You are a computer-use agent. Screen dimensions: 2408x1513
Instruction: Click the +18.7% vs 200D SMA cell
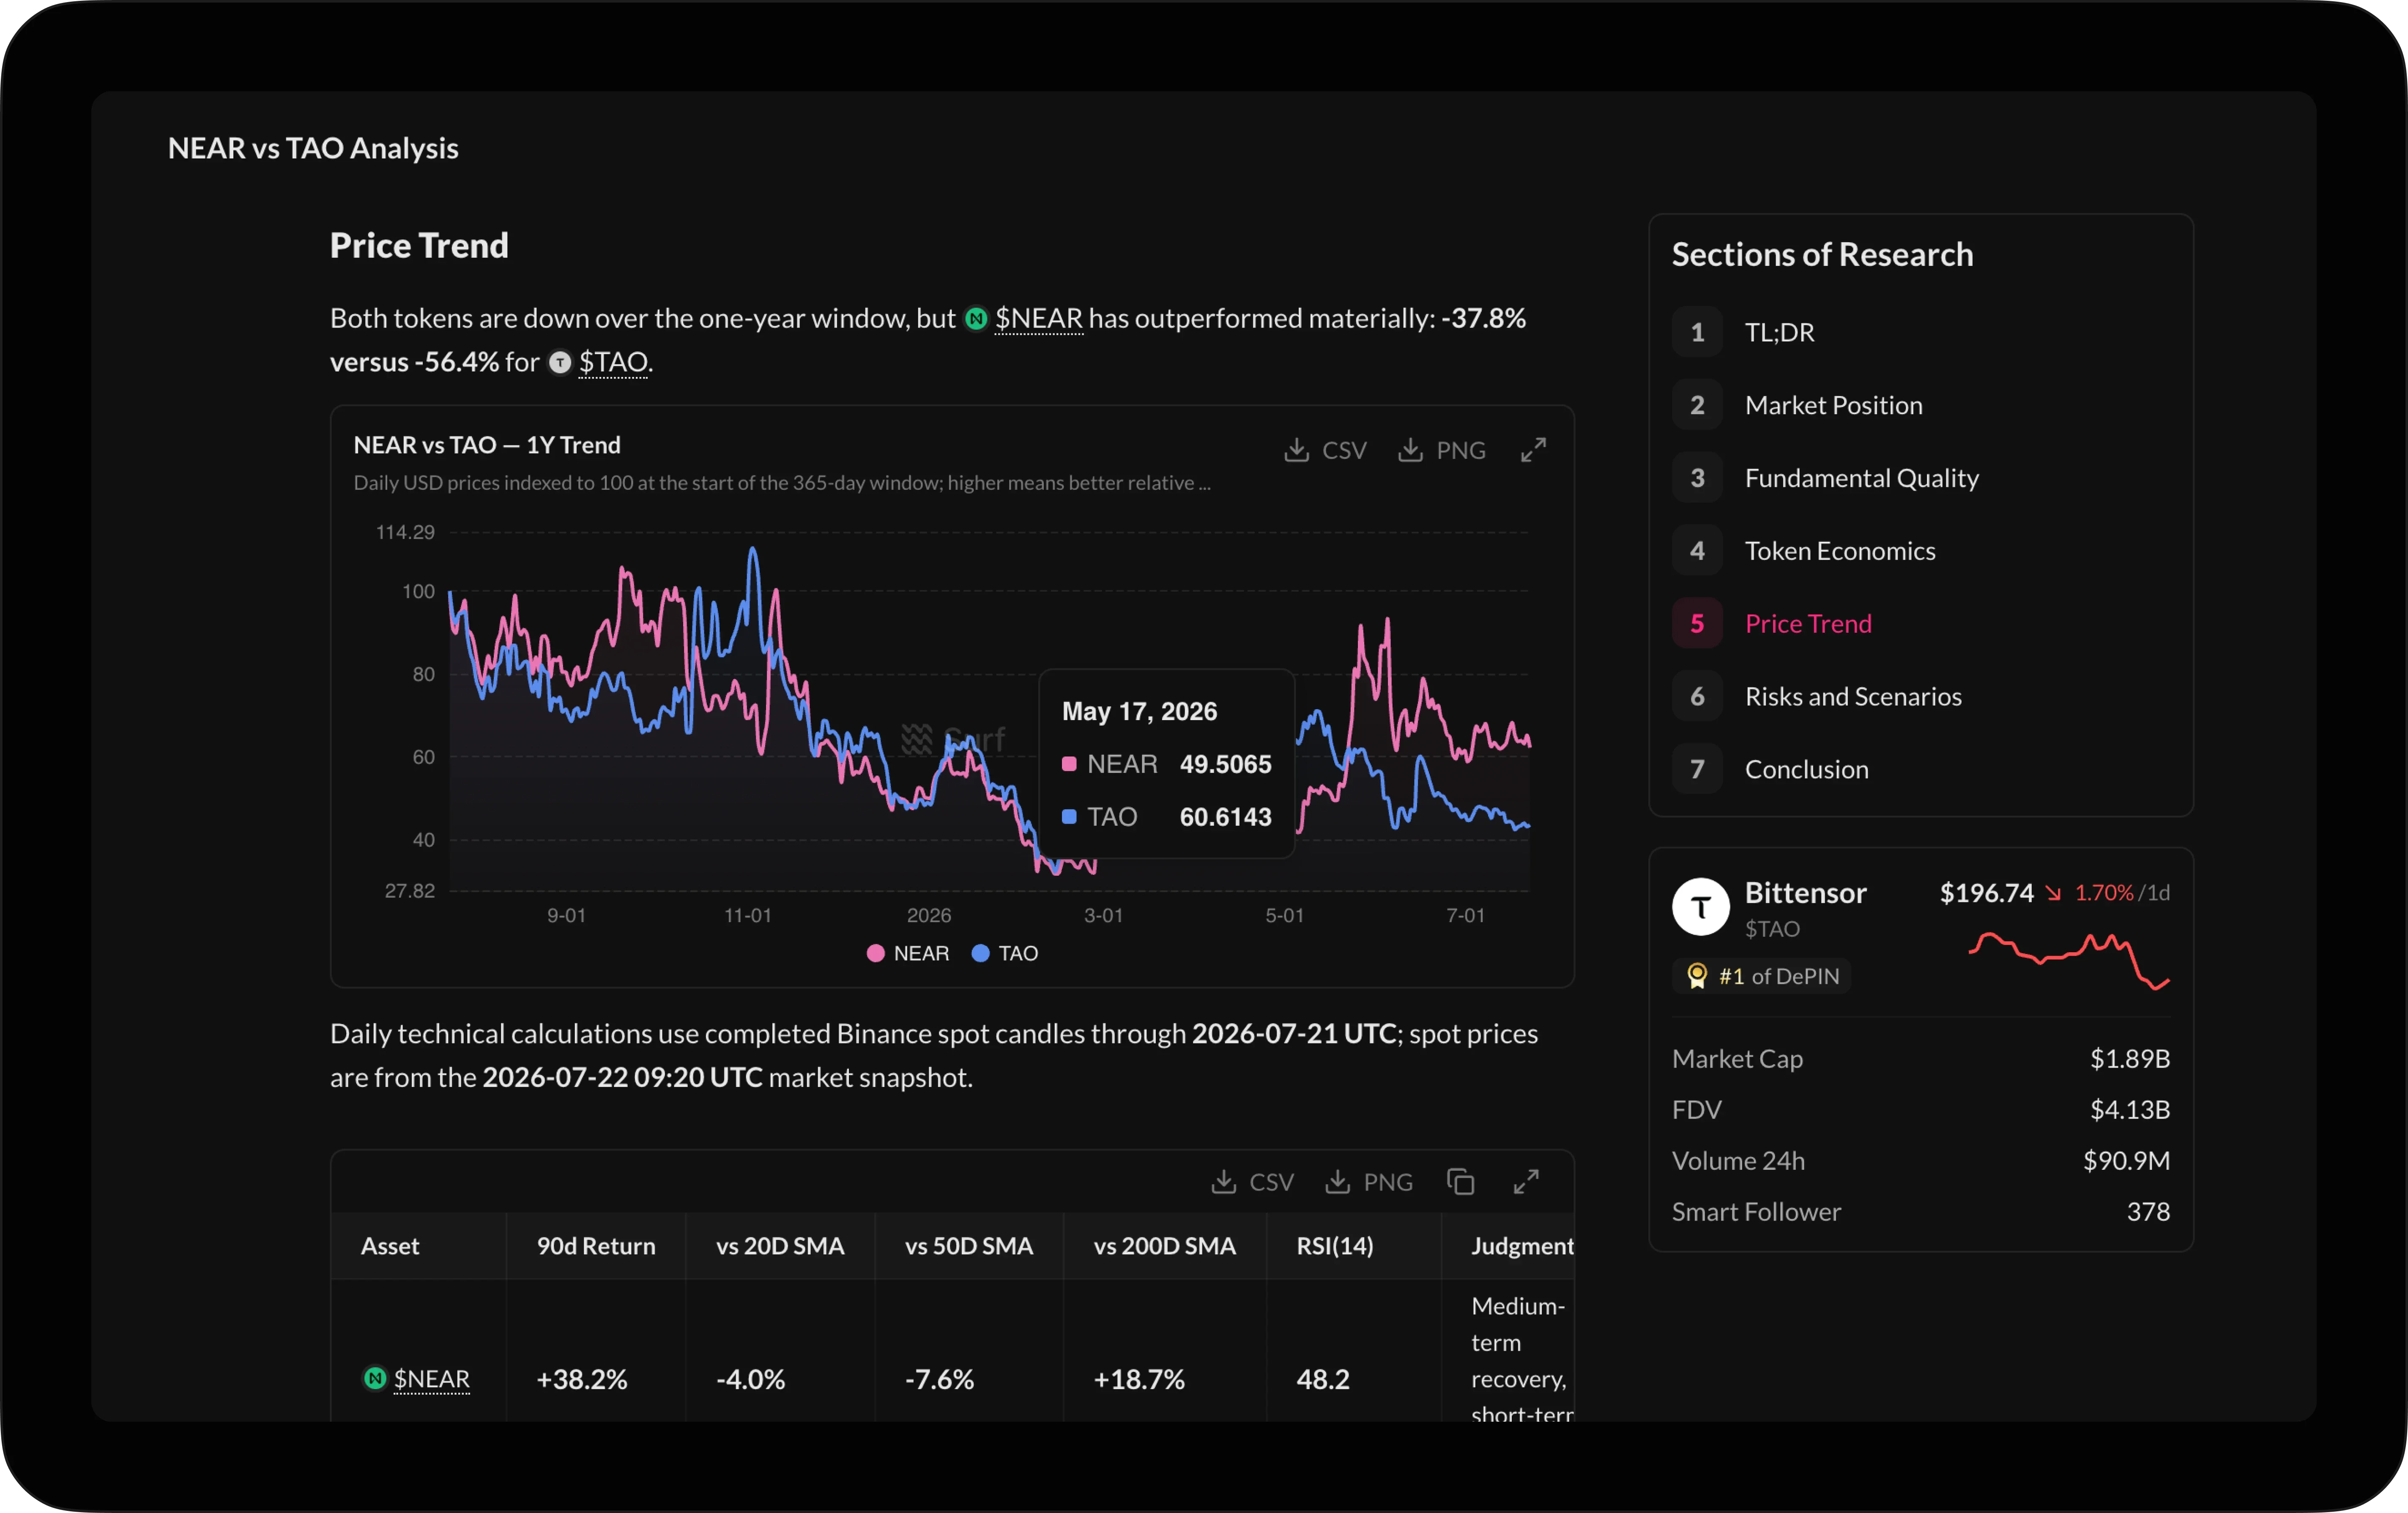click(1139, 1379)
